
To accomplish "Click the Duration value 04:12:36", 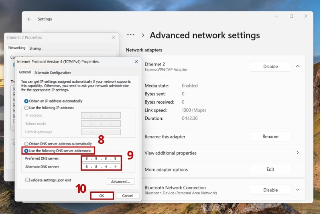I will tap(189, 118).
